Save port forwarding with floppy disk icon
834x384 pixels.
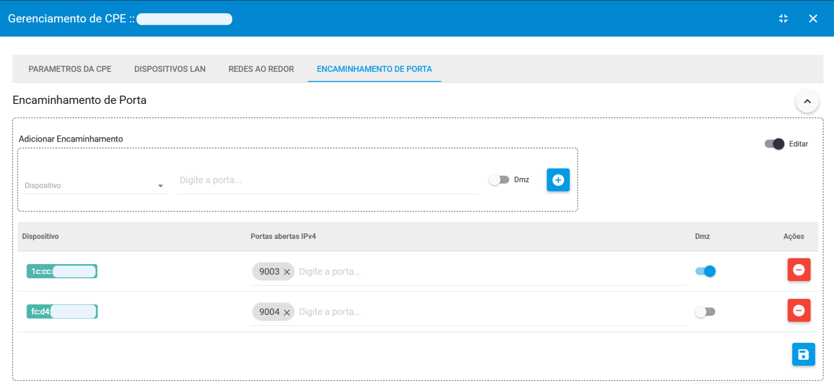click(803, 354)
